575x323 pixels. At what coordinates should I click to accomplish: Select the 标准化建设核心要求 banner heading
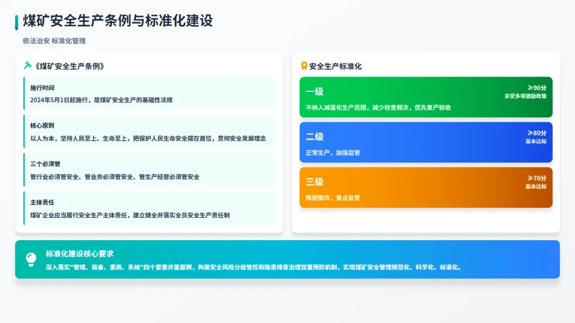(79, 253)
